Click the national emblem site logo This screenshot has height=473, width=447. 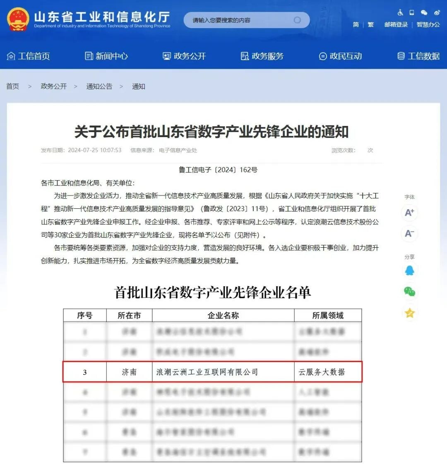coord(18,19)
